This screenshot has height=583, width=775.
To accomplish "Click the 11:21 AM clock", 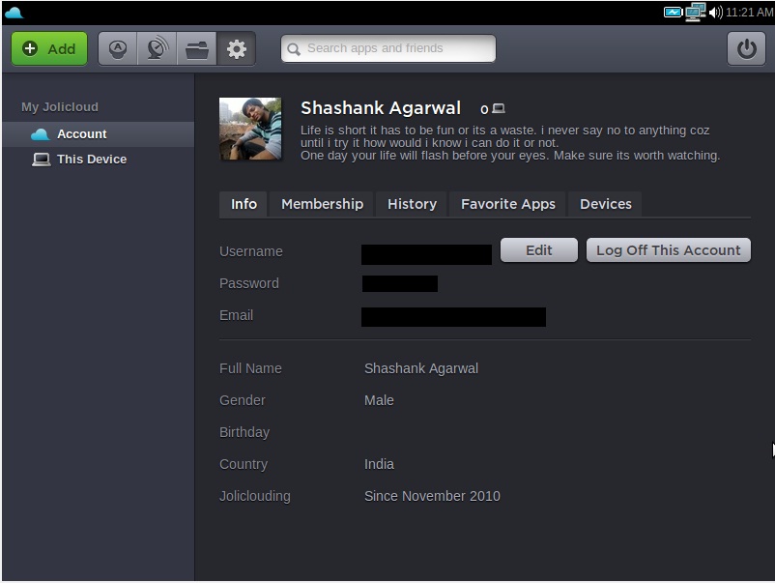I will [750, 12].
